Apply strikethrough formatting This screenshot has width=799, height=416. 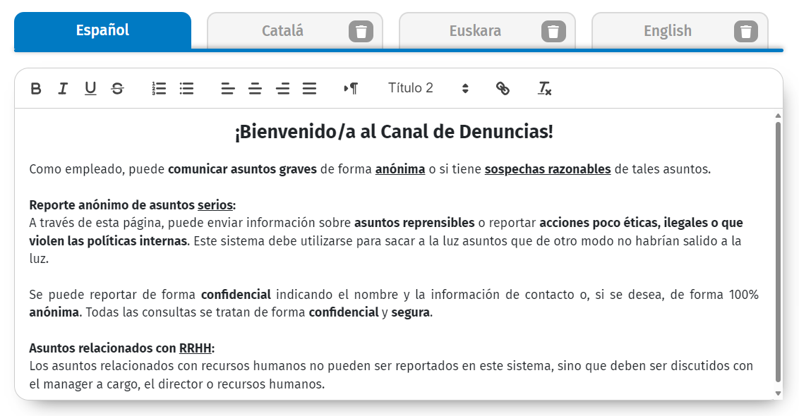coord(117,88)
